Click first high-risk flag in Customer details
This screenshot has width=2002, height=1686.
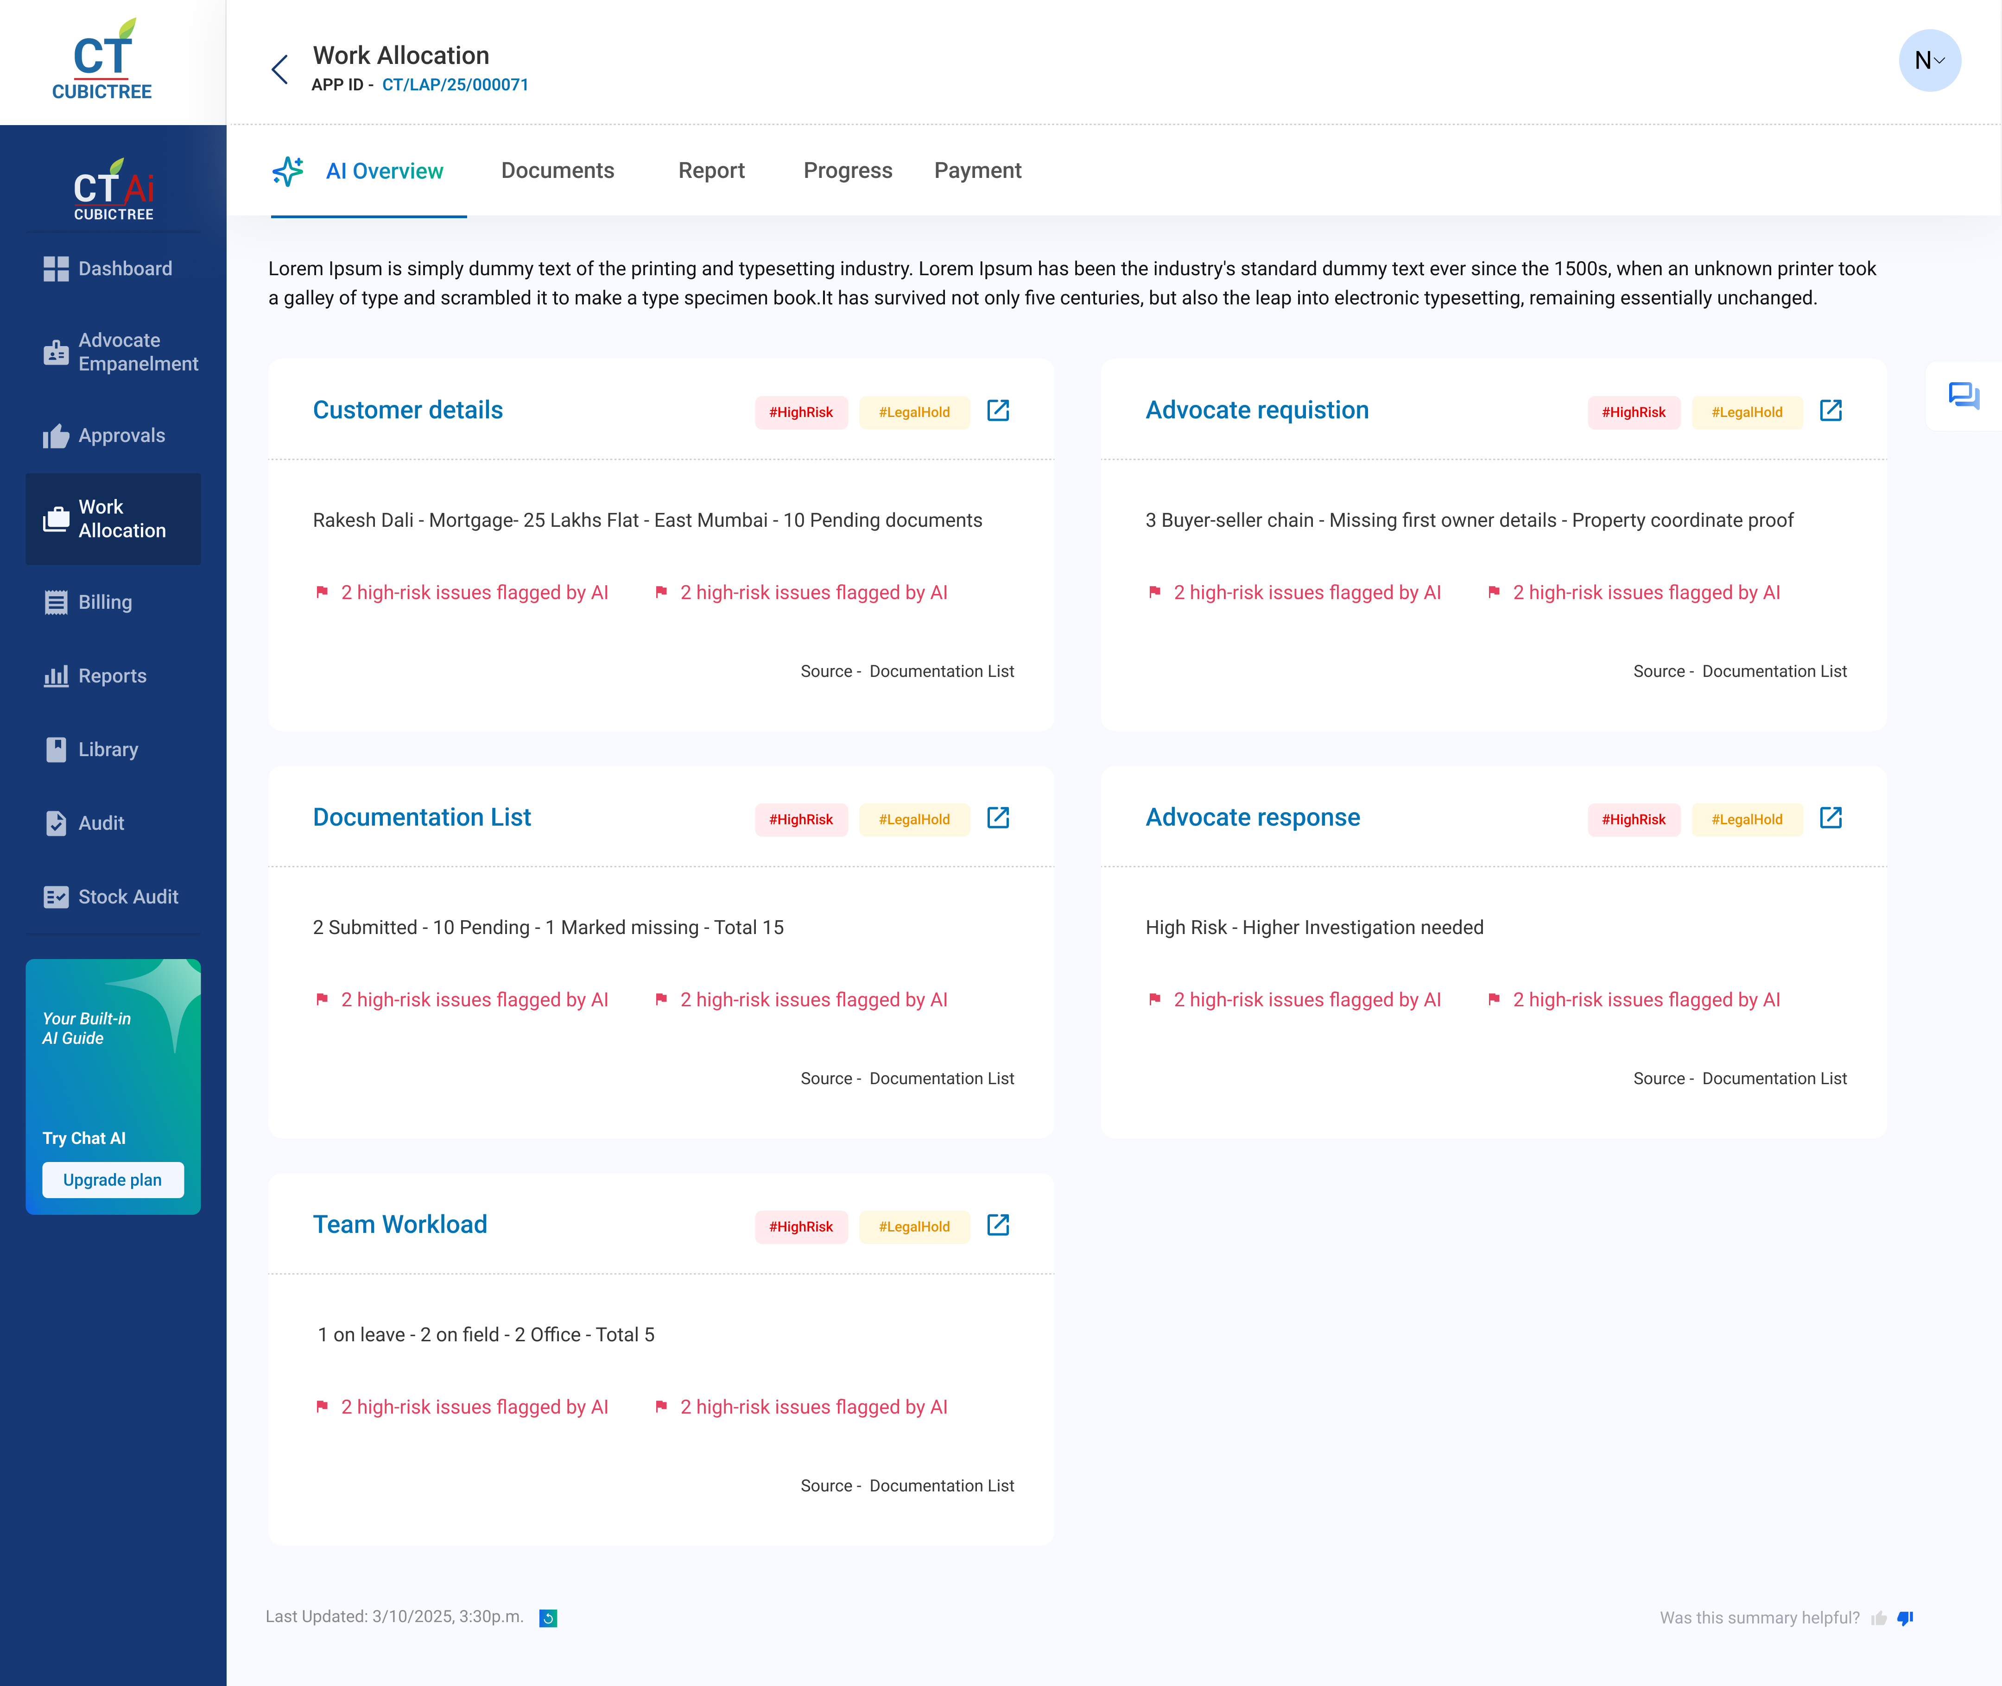(x=322, y=593)
